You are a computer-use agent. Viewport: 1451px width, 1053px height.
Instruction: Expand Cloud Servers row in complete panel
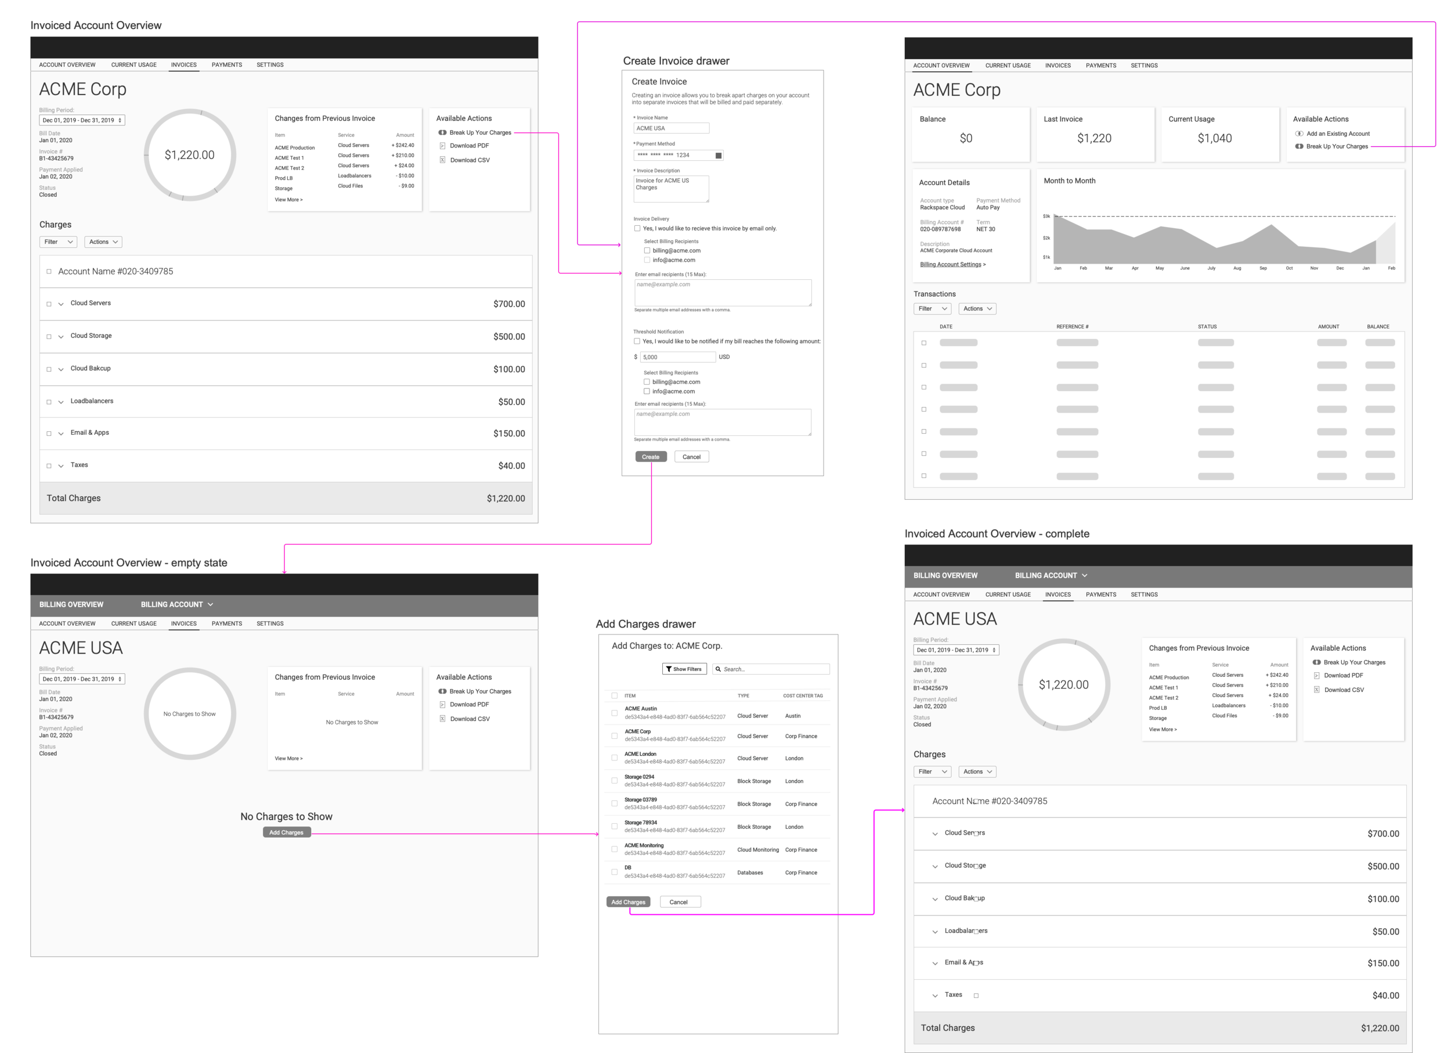(x=936, y=834)
